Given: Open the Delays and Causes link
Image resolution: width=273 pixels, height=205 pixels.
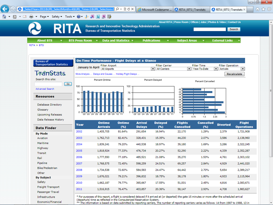Looking at the screenshot, I should [x=103, y=74].
